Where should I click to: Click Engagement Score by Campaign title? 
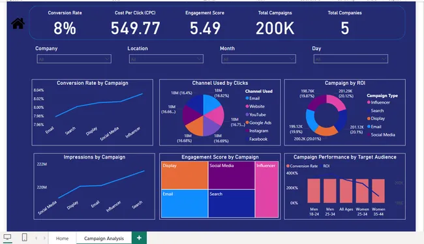pyautogui.click(x=220, y=157)
